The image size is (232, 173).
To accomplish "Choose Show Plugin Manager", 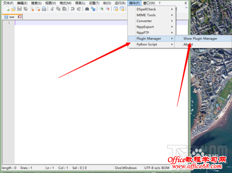I will coord(203,38).
